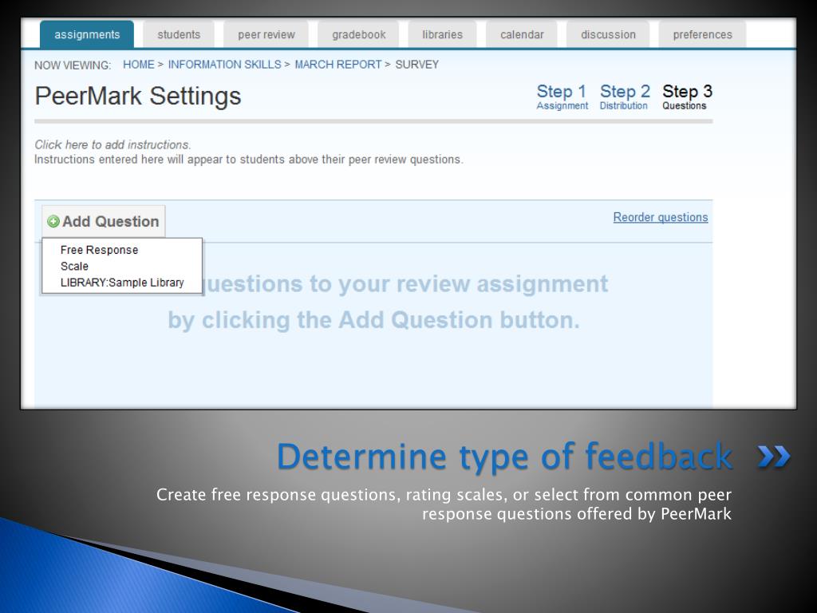The height and width of the screenshot is (613, 817).
Task: Open the peer review tab
Action: click(266, 35)
